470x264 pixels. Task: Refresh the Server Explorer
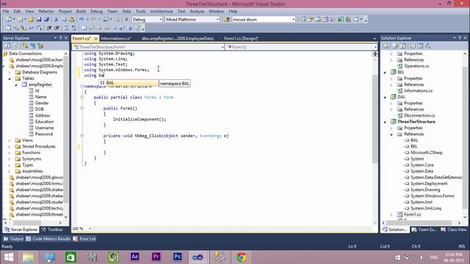coord(7,45)
